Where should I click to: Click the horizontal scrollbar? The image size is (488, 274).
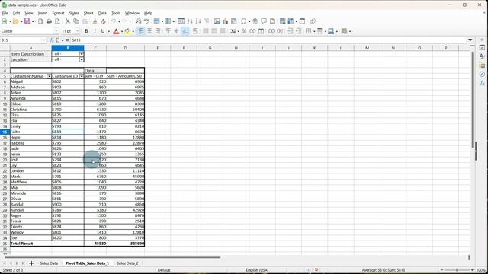click(x=112, y=257)
